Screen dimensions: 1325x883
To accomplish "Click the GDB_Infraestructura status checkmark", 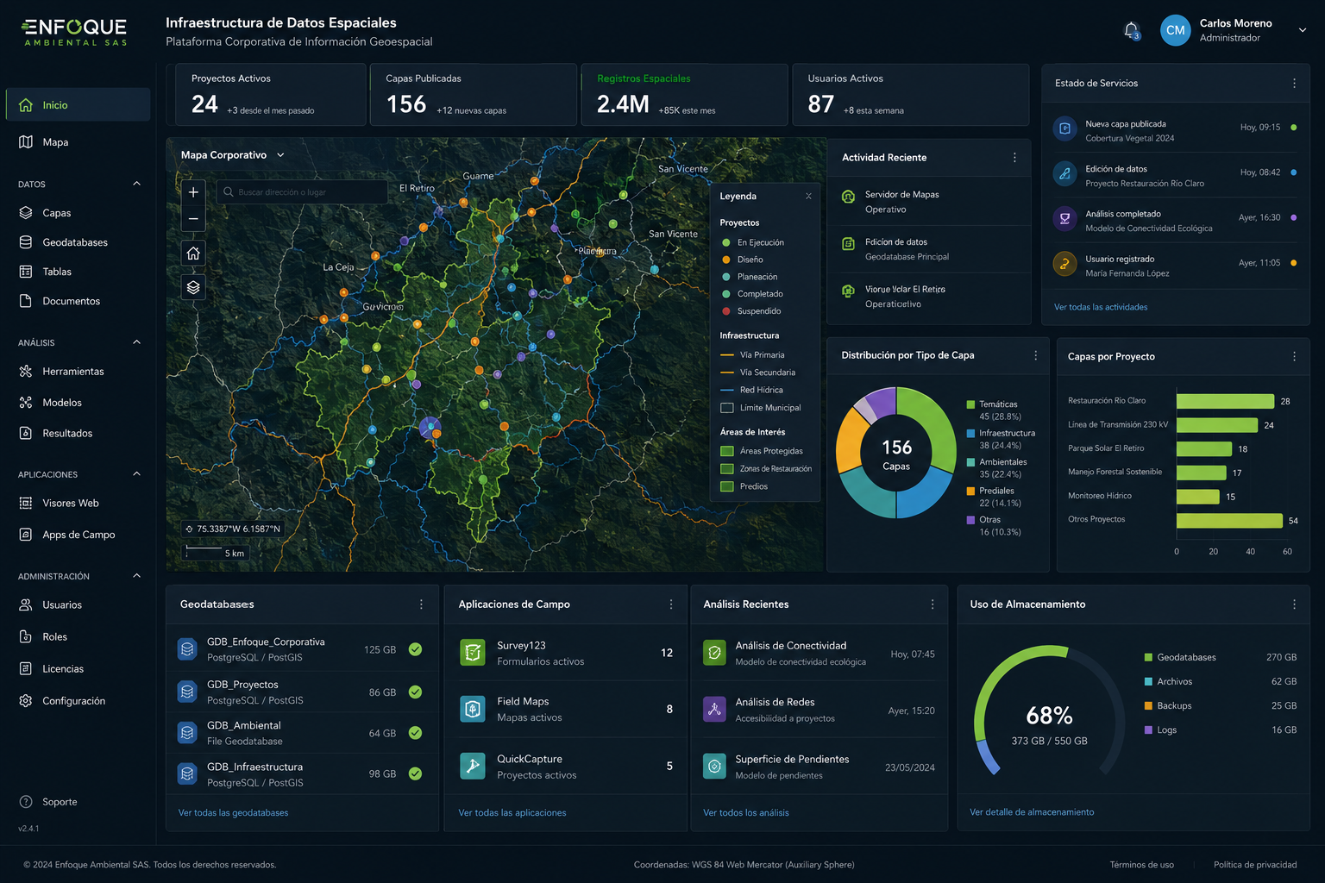I will click(415, 773).
